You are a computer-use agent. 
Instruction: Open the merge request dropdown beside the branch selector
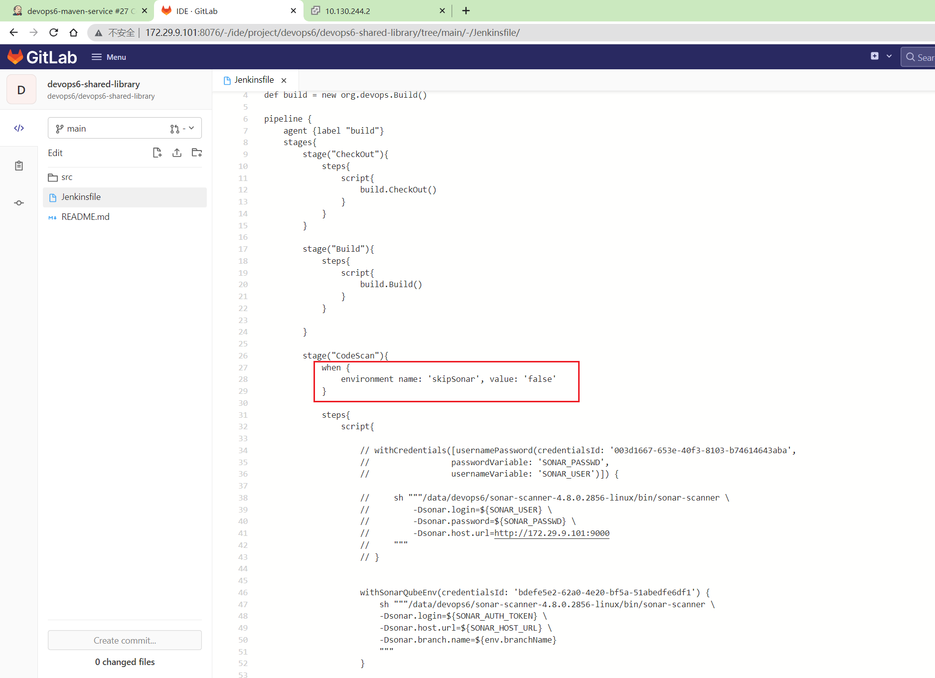pyautogui.click(x=182, y=128)
